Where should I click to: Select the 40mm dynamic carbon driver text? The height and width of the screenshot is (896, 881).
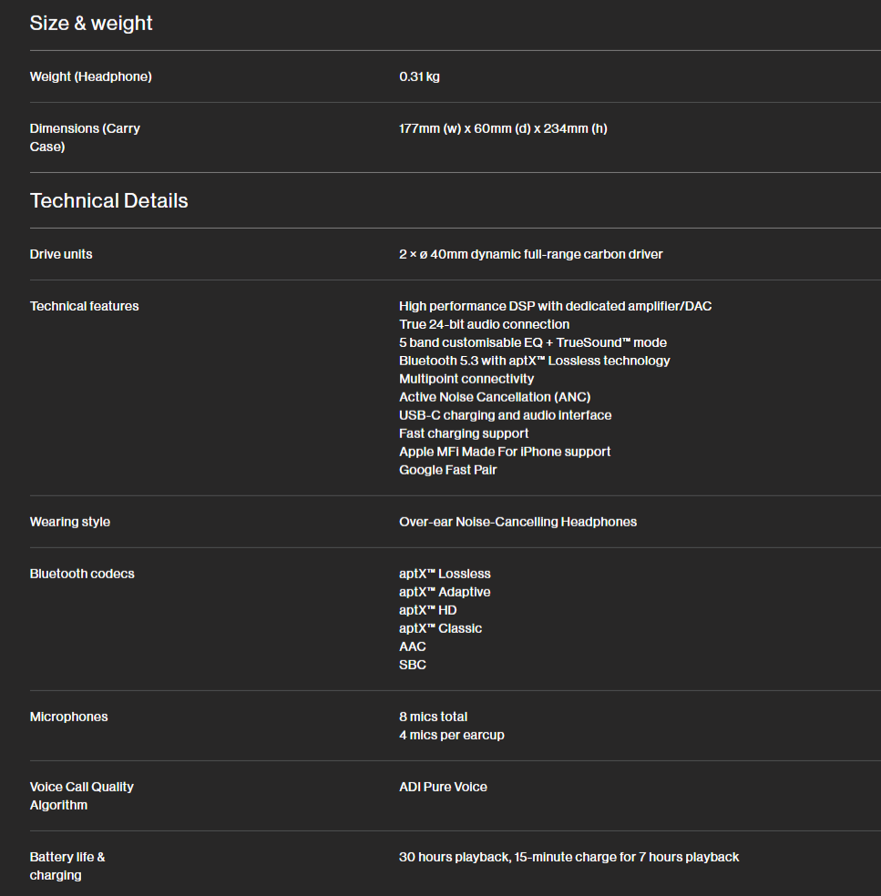530,254
